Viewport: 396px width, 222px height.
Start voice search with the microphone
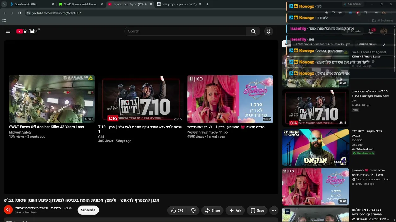(269, 31)
